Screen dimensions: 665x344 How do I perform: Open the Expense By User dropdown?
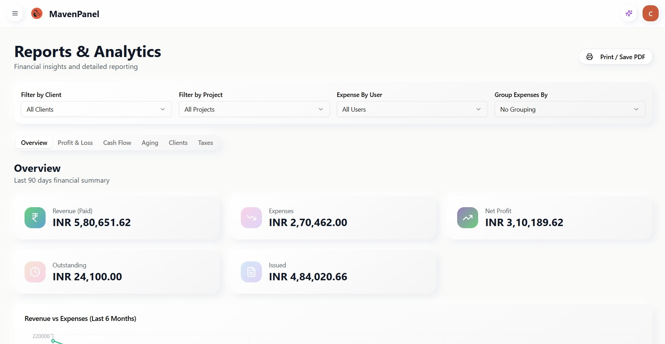point(412,109)
